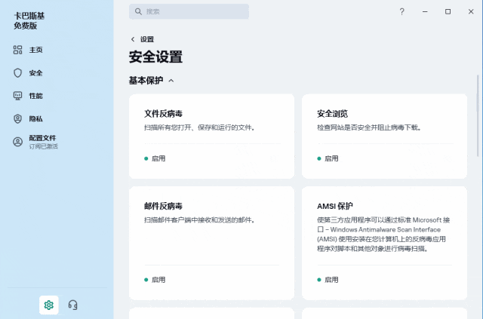Click the 订阅已激活 subscription text
Screen dimensions: 483x319
[44, 146]
